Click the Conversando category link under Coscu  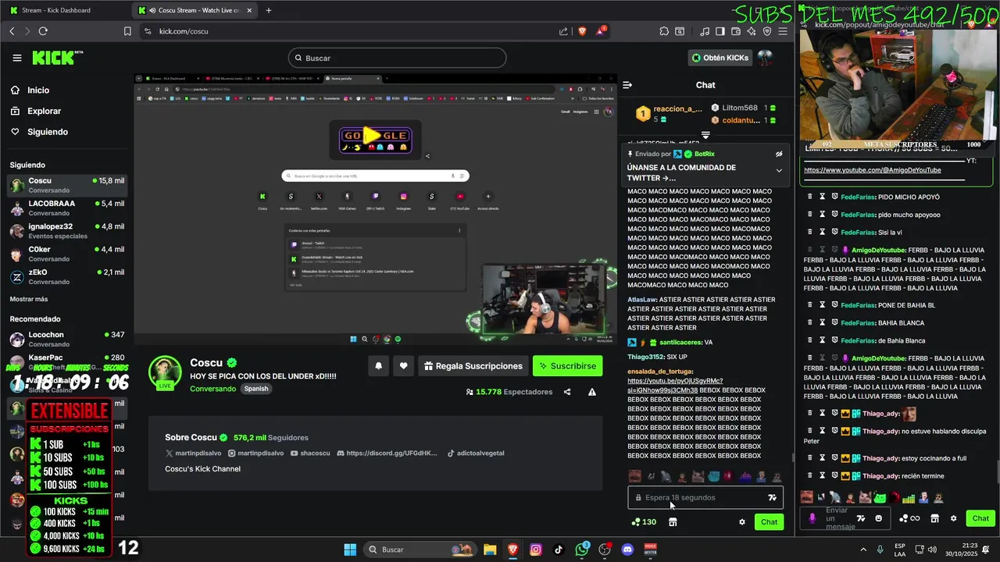[x=212, y=389]
